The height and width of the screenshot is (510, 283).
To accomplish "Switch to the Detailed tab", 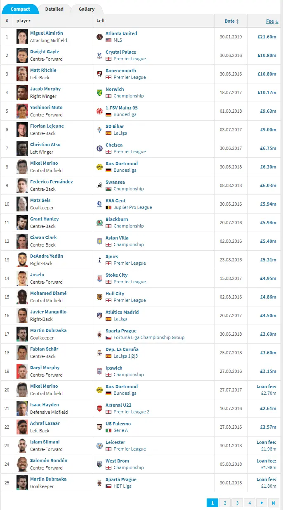I will pyautogui.click(x=54, y=9).
